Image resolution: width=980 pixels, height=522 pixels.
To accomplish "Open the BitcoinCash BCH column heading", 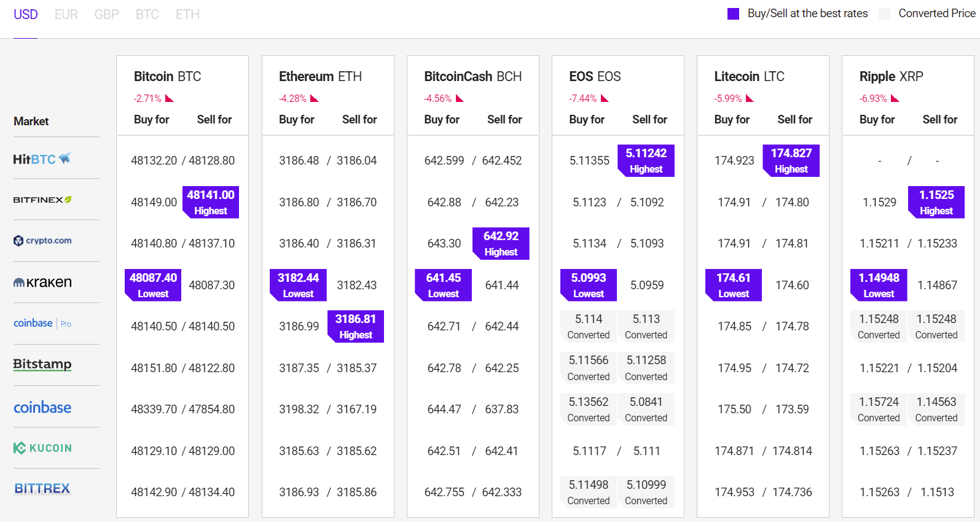I will (473, 77).
